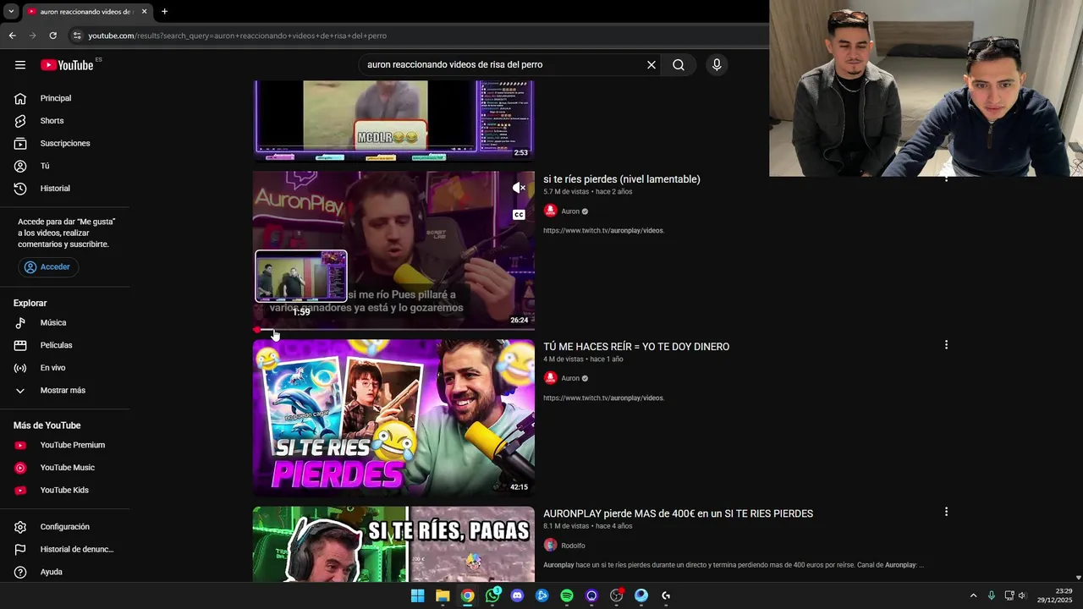1083x609 pixels.
Task: Open the Windows Start menu
Action: (417, 595)
